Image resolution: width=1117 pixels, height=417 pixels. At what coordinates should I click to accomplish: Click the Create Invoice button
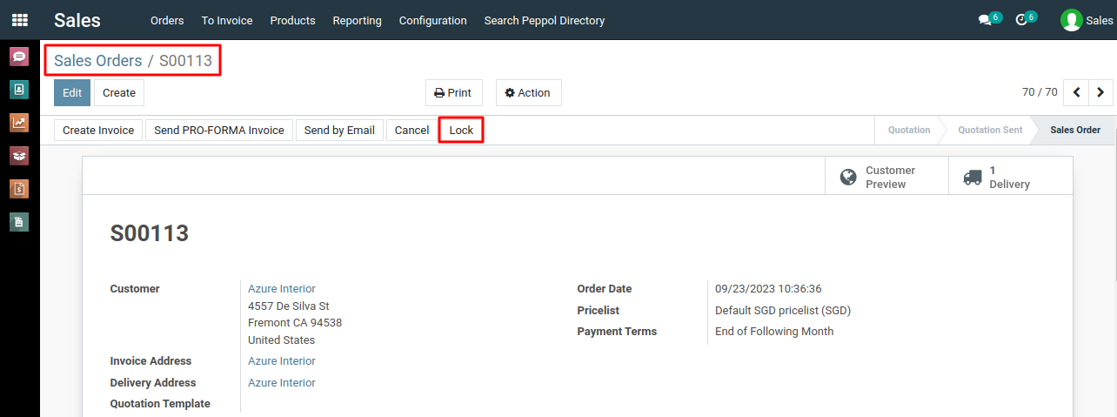click(x=98, y=131)
